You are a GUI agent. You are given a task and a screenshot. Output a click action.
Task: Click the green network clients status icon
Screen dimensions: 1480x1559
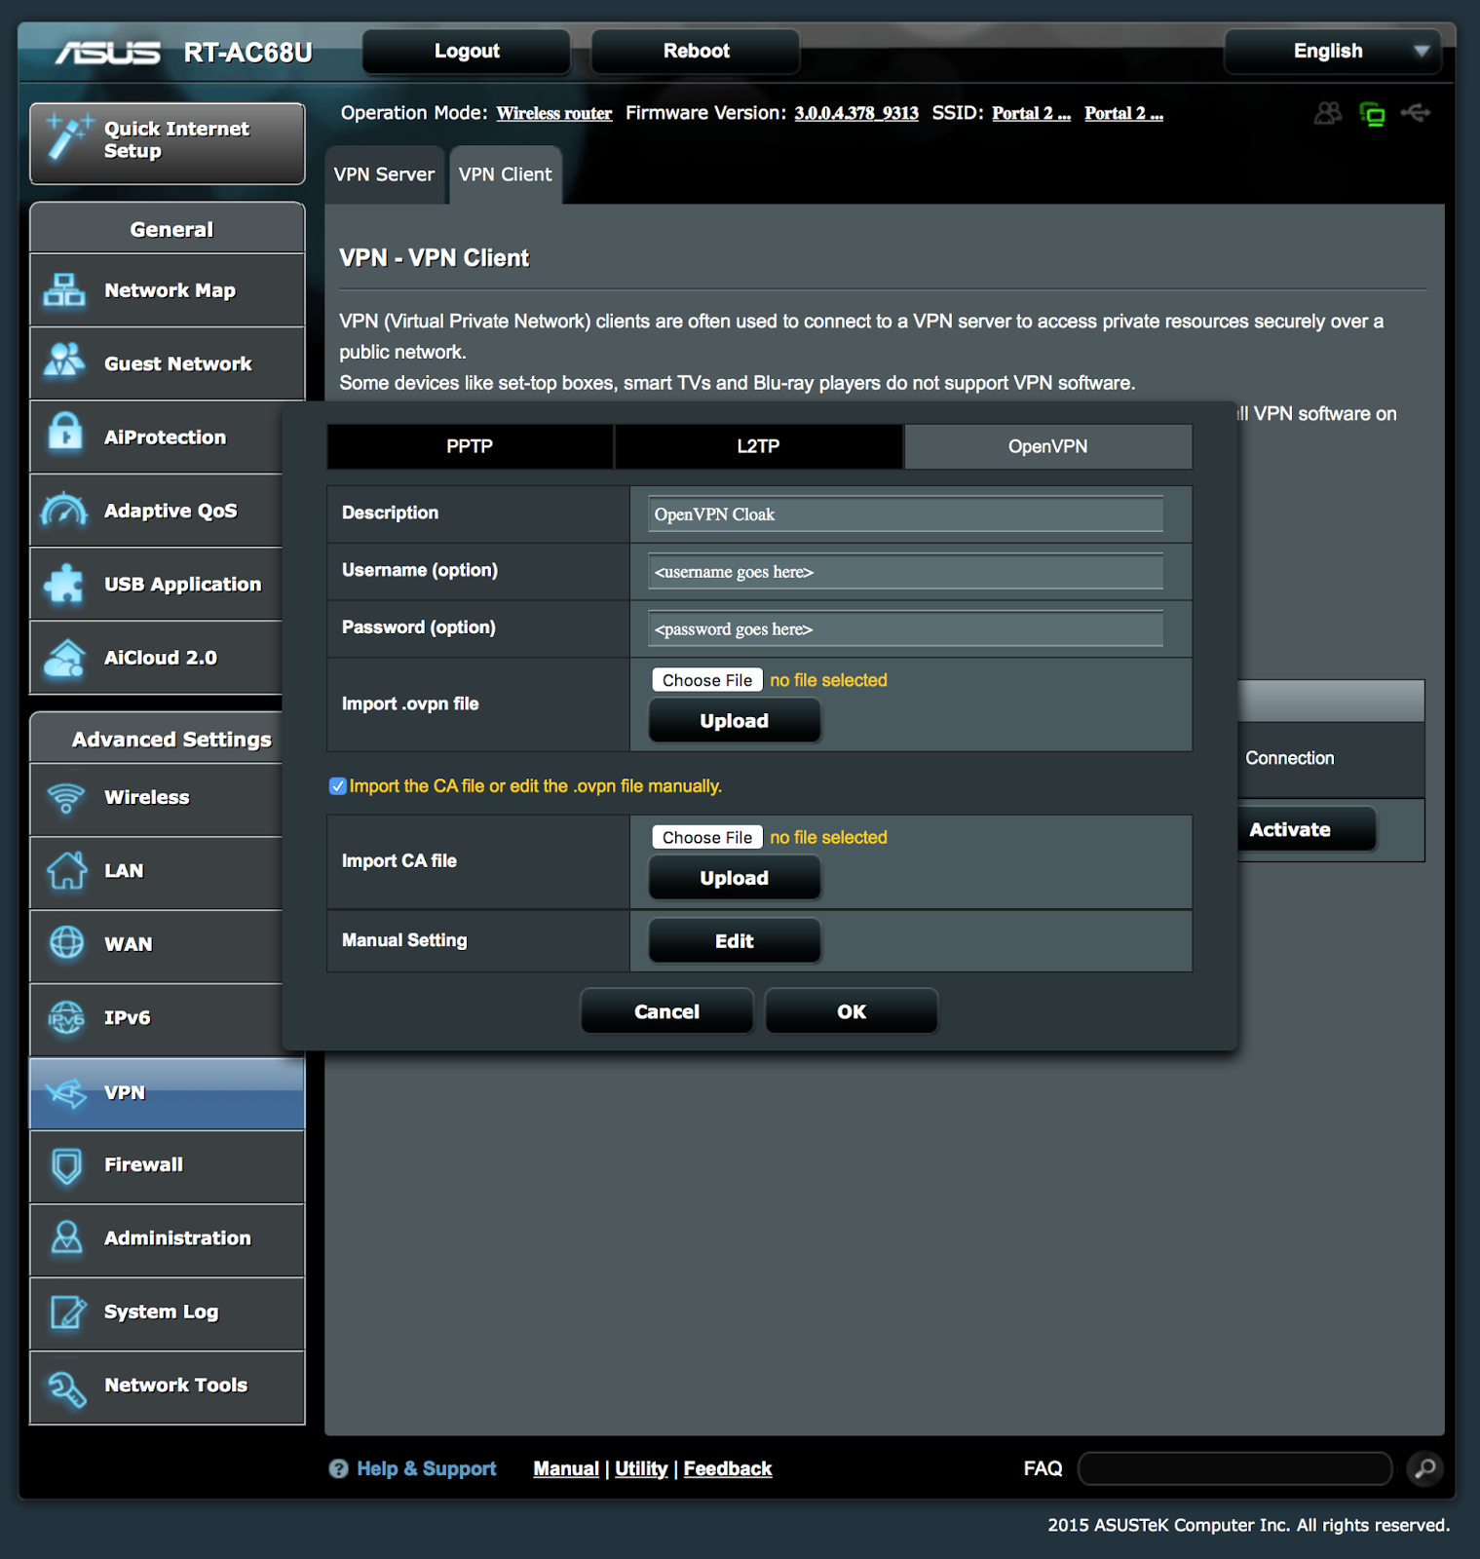[1372, 114]
